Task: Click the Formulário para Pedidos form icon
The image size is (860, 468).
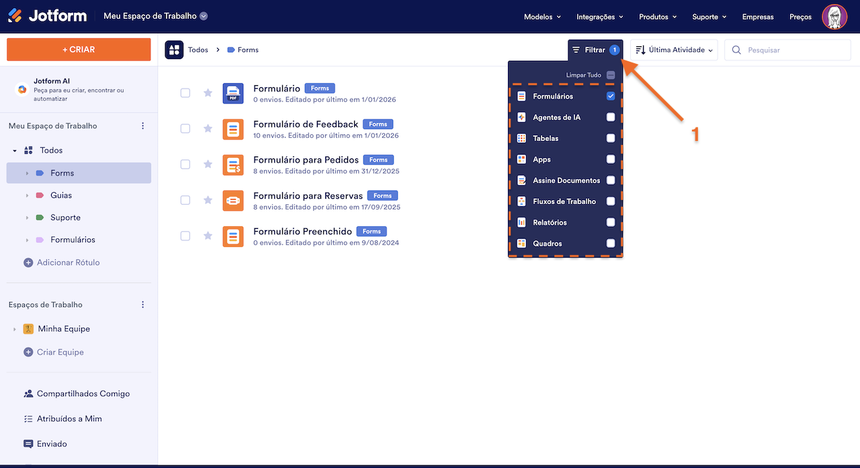Action: pyautogui.click(x=233, y=165)
